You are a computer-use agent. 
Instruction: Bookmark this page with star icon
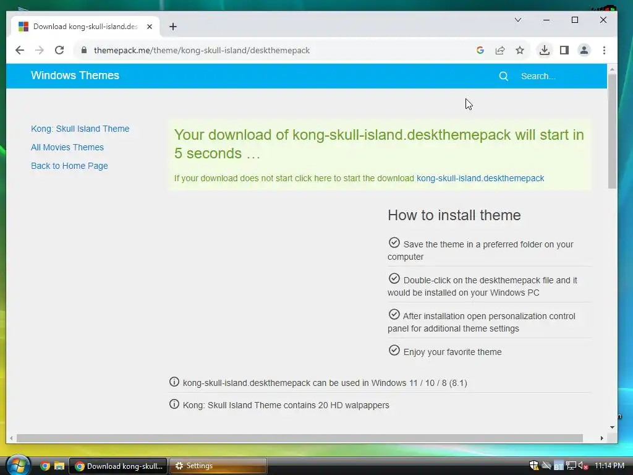[x=519, y=50]
